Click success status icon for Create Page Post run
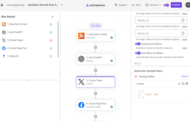Viewport: 190px width, 121px height. [x=51, y=48]
